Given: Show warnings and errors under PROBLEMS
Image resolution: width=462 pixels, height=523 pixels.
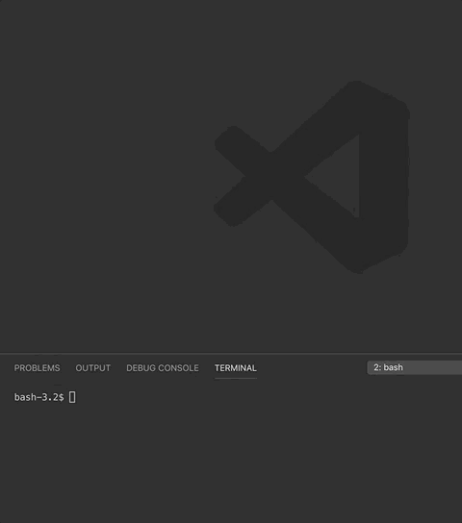Looking at the screenshot, I should (37, 368).
